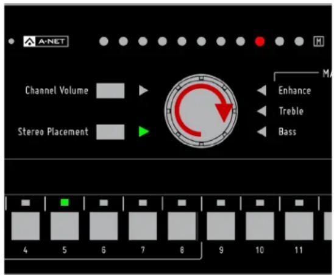Click the Stereo Placement label text

[53, 132]
